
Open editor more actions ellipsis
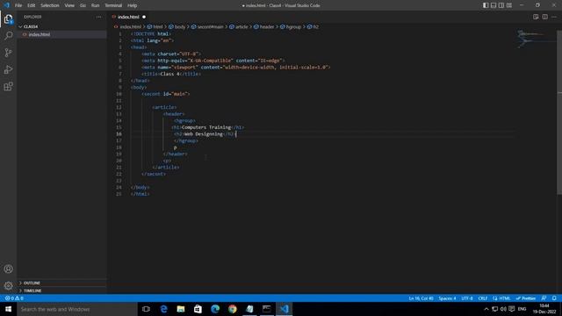point(554,17)
